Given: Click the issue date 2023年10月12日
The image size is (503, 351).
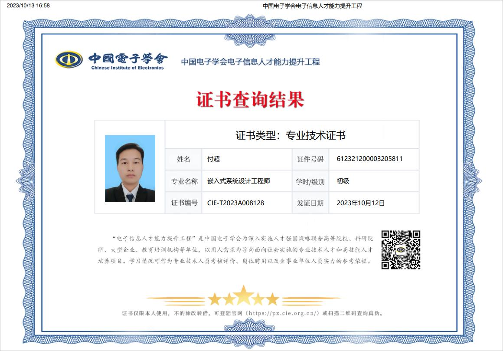Looking at the screenshot, I should pyautogui.click(x=361, y=203).
